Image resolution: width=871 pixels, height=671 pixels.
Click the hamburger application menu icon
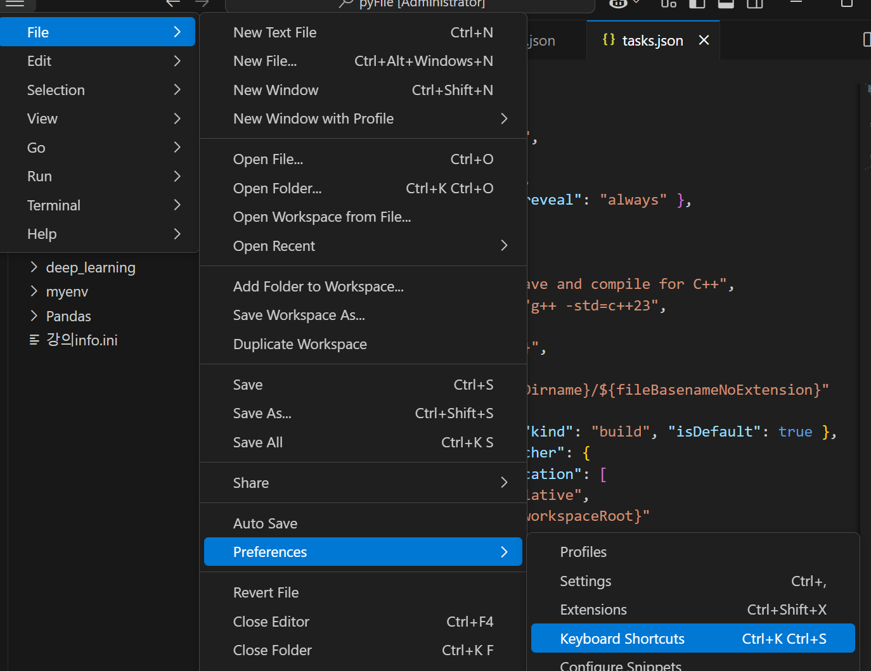(x=15, y=3)
